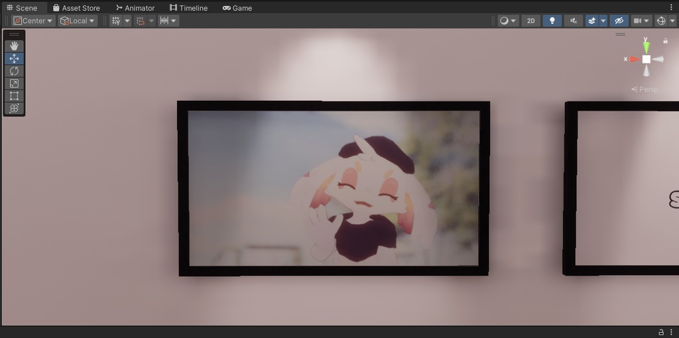Click the red X axis gizmo cone
679x338 pixels.
pos(635,59)
